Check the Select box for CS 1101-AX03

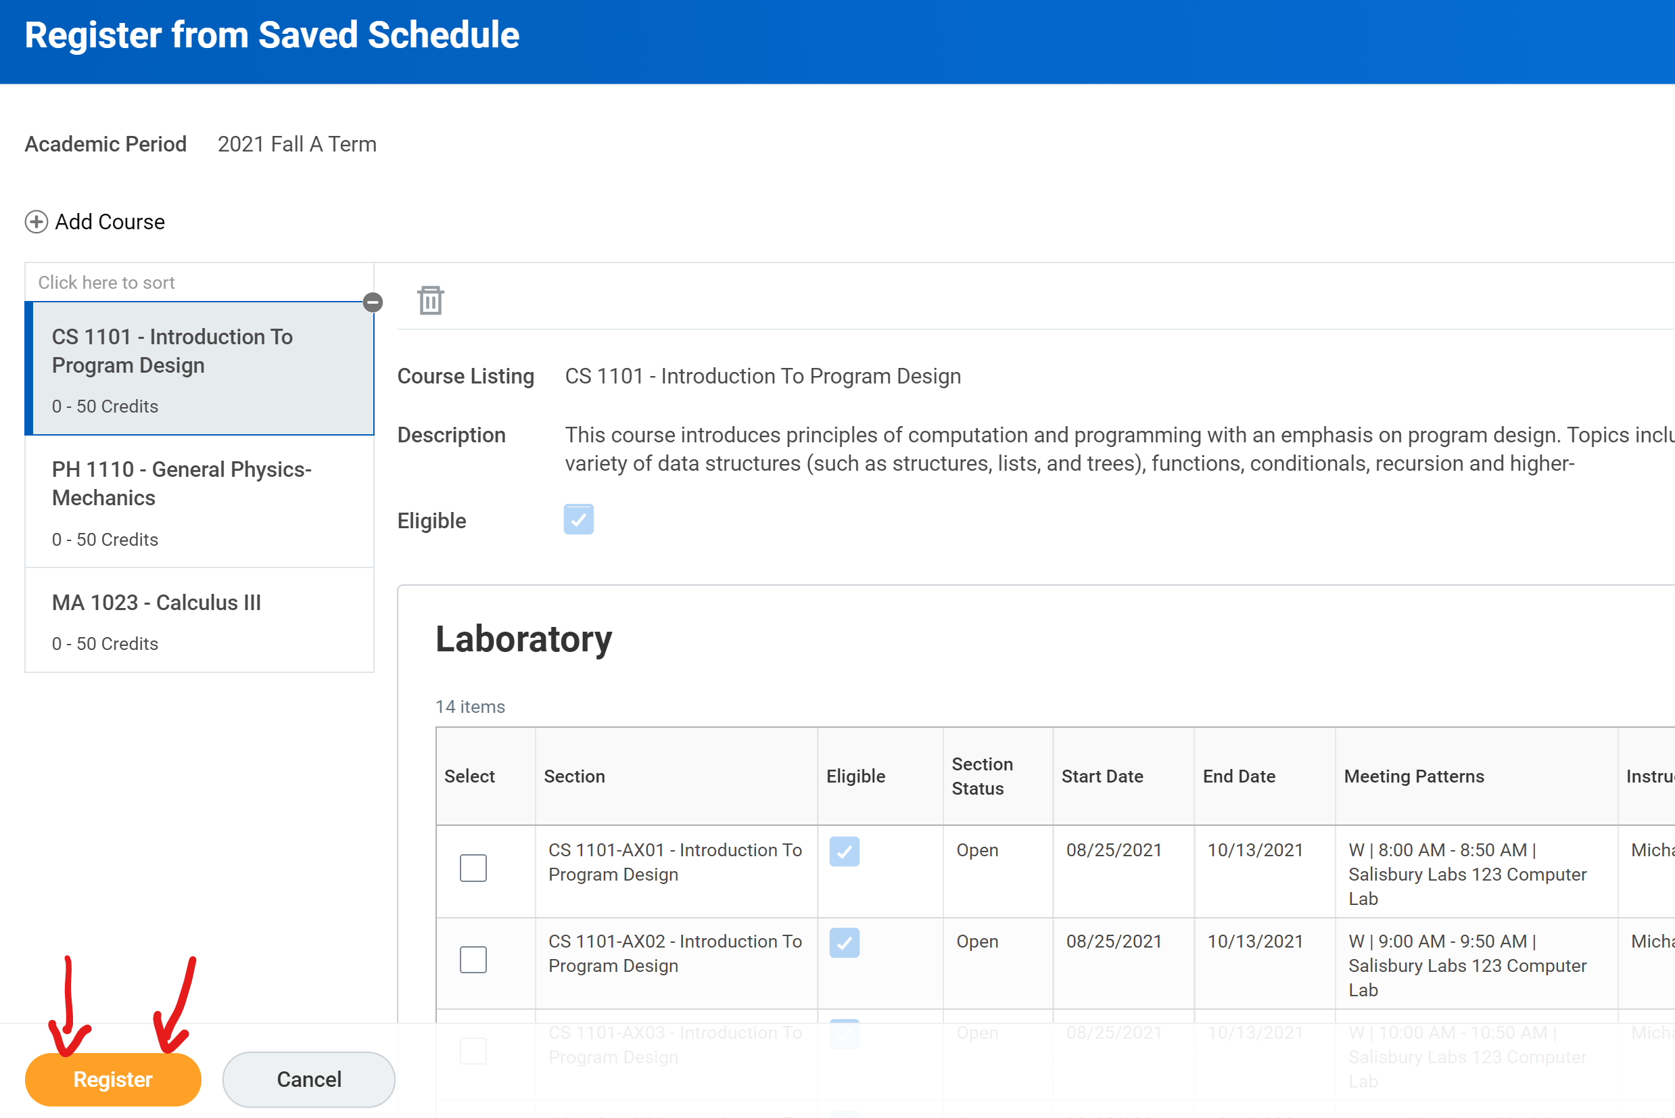[x=473, y=1050]
